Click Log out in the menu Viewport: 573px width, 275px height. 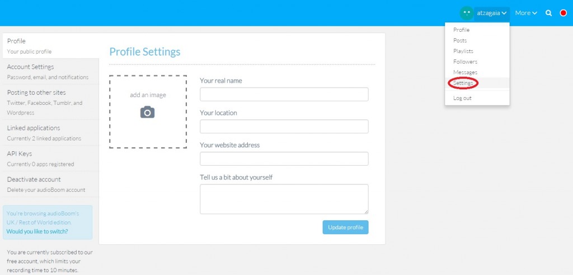pyautogui.click(x=462, y=98)
